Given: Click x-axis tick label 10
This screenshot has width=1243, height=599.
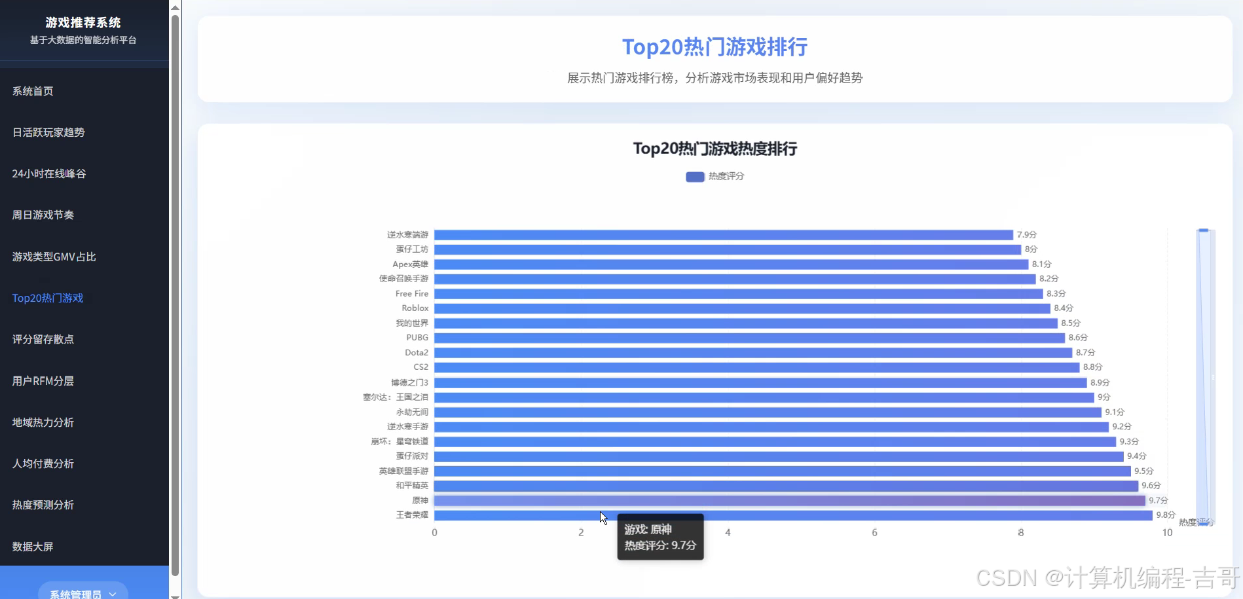Looking at the screenshot, I should pyautogui.click(x=1167, y=533).
